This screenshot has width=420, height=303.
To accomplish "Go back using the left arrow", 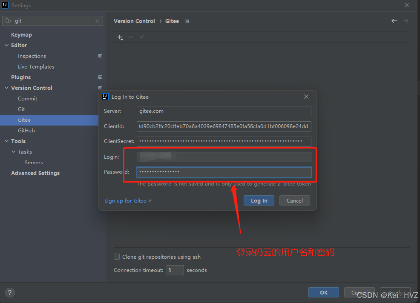I will pos(394,21).
